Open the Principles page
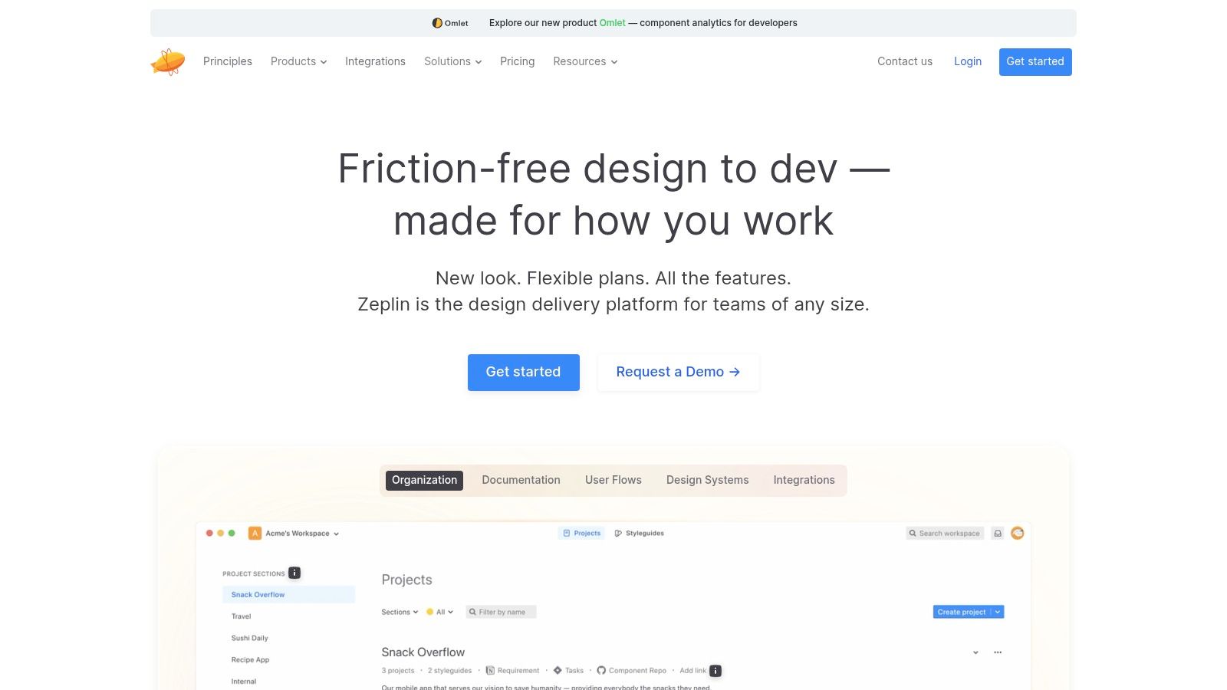The width and height of the screenshot is (1227, 690). [x=228, y=61]
